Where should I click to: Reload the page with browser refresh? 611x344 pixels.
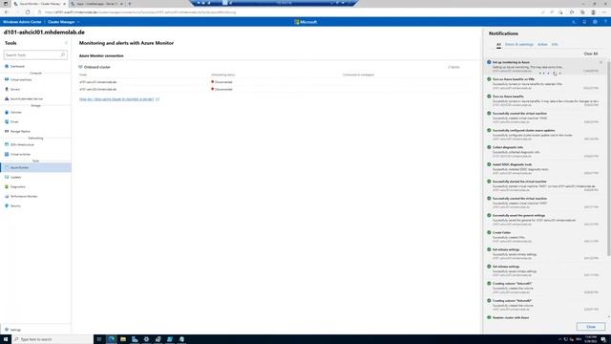click(28, 12)
